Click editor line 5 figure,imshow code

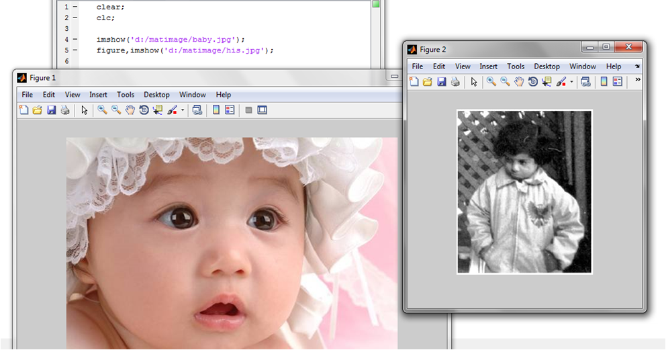point(185,50)
